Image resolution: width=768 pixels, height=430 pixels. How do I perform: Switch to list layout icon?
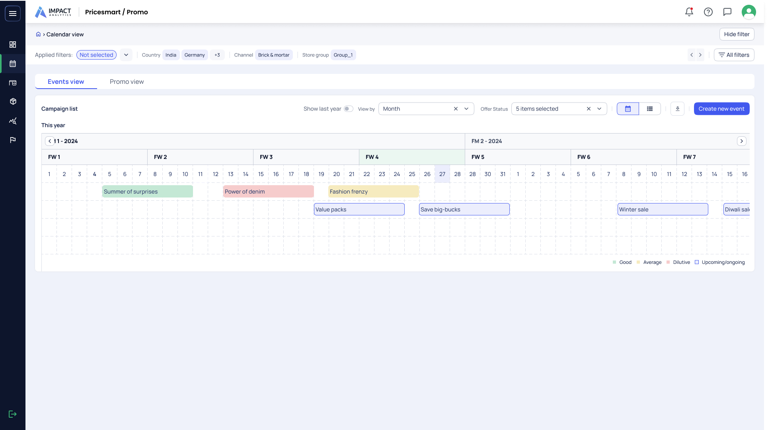[x=650, y=108]
